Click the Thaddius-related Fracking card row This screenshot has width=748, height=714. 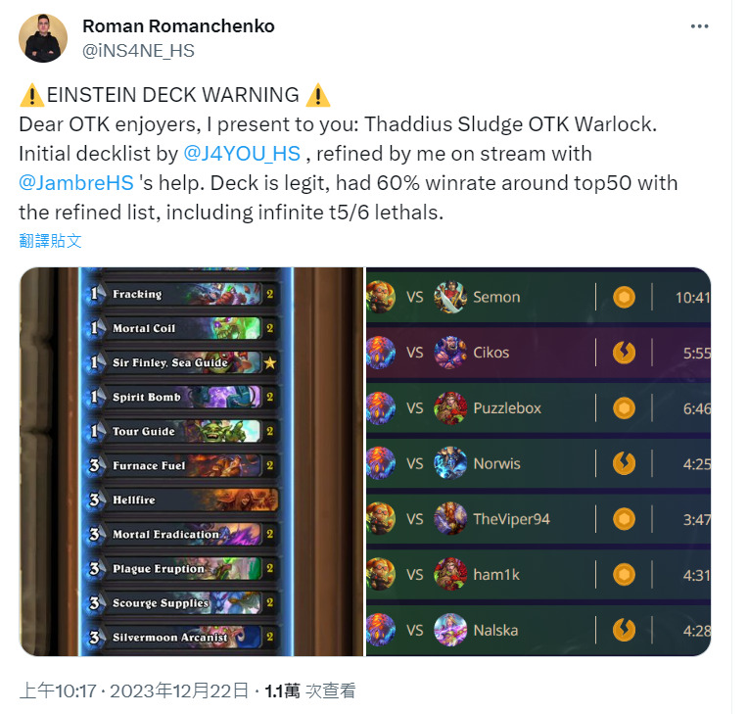click(181, 294)
